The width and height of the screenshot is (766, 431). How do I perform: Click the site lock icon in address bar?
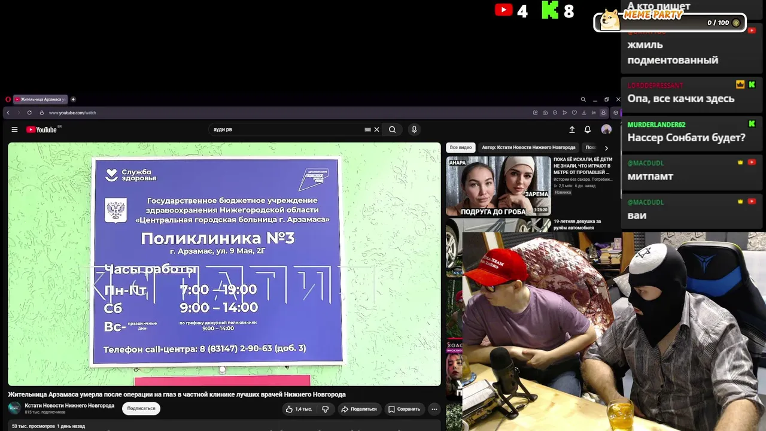pyautogui.click(x=42, y=113)
